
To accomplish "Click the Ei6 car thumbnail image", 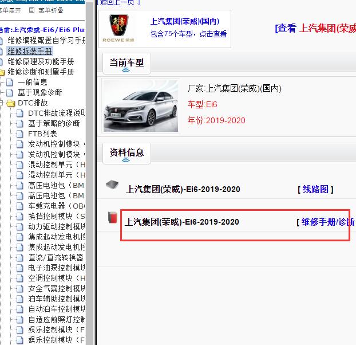I will (x=141, y=105).
